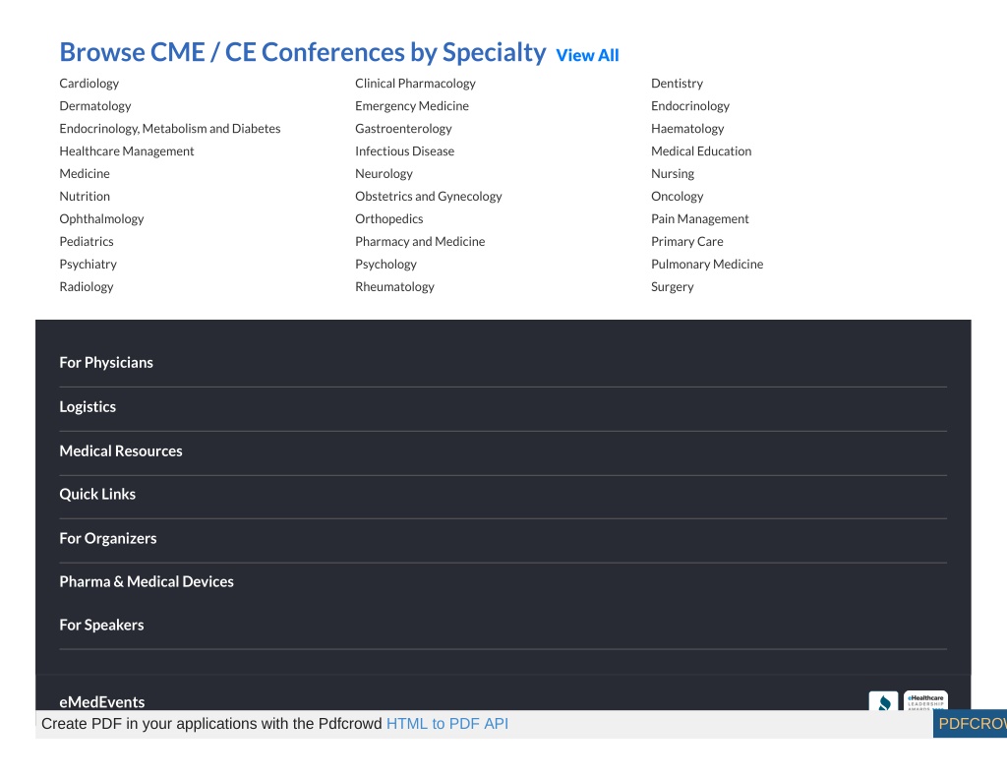1007x778 pixels.
Task: Click the BBB accreditation badge icon
Action: [883, 701]
